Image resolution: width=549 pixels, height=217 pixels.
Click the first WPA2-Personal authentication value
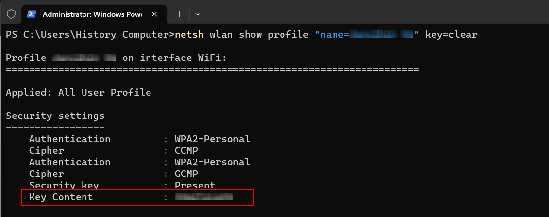click(x=212, y=139)
